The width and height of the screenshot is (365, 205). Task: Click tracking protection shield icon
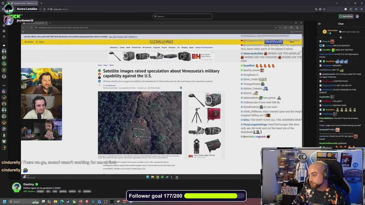pos(40,9)
